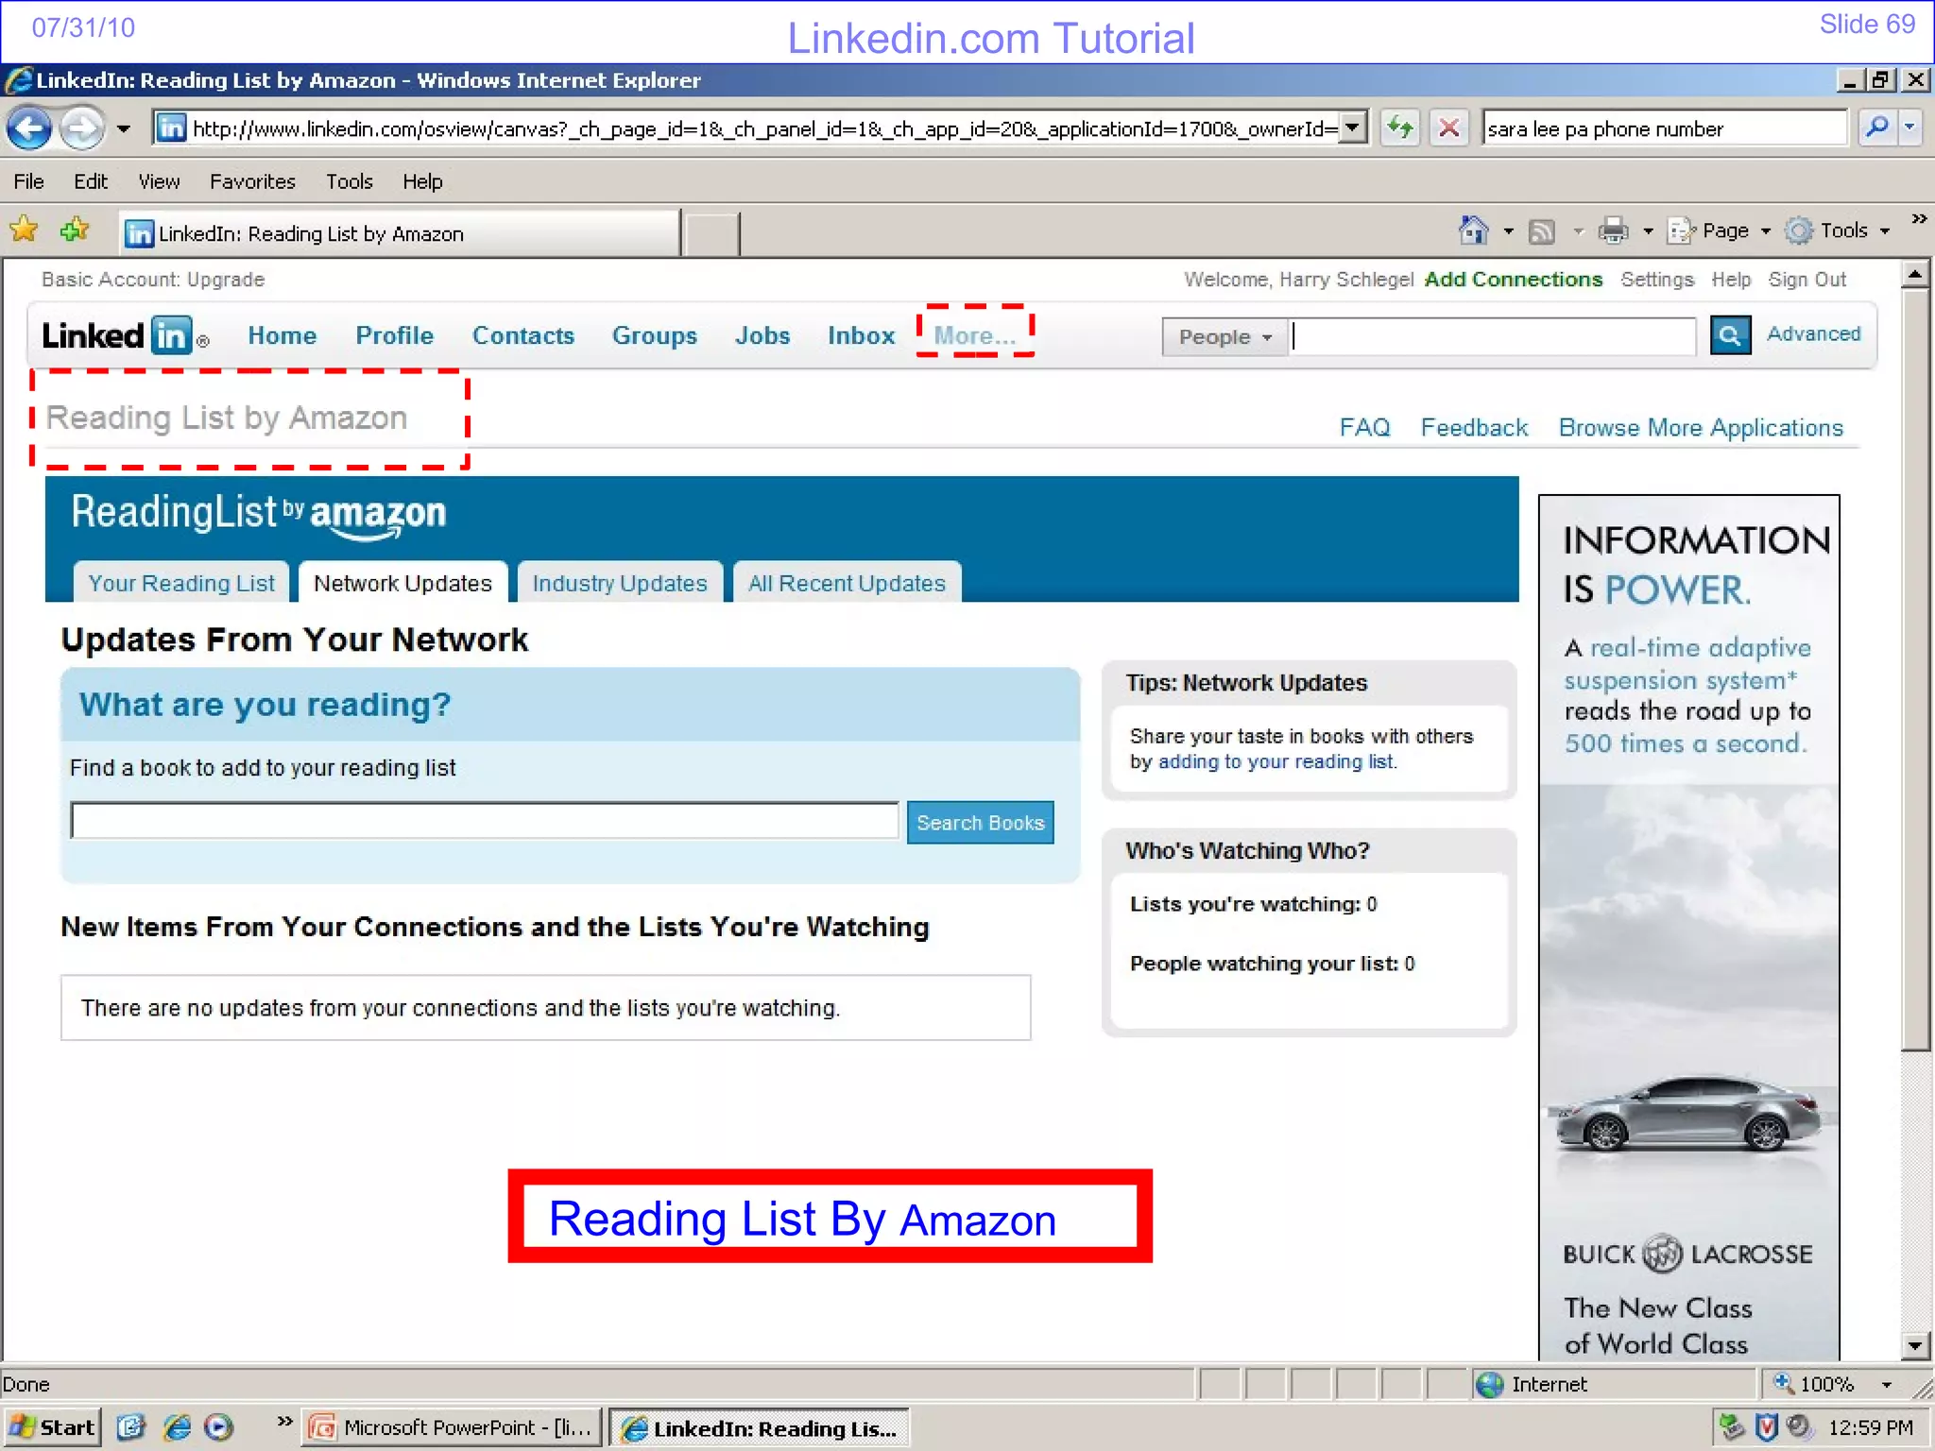The width and height of the screenshot is (1935, 1451).
Task: Click the Home page house icon
Action: pos(1473,230)
